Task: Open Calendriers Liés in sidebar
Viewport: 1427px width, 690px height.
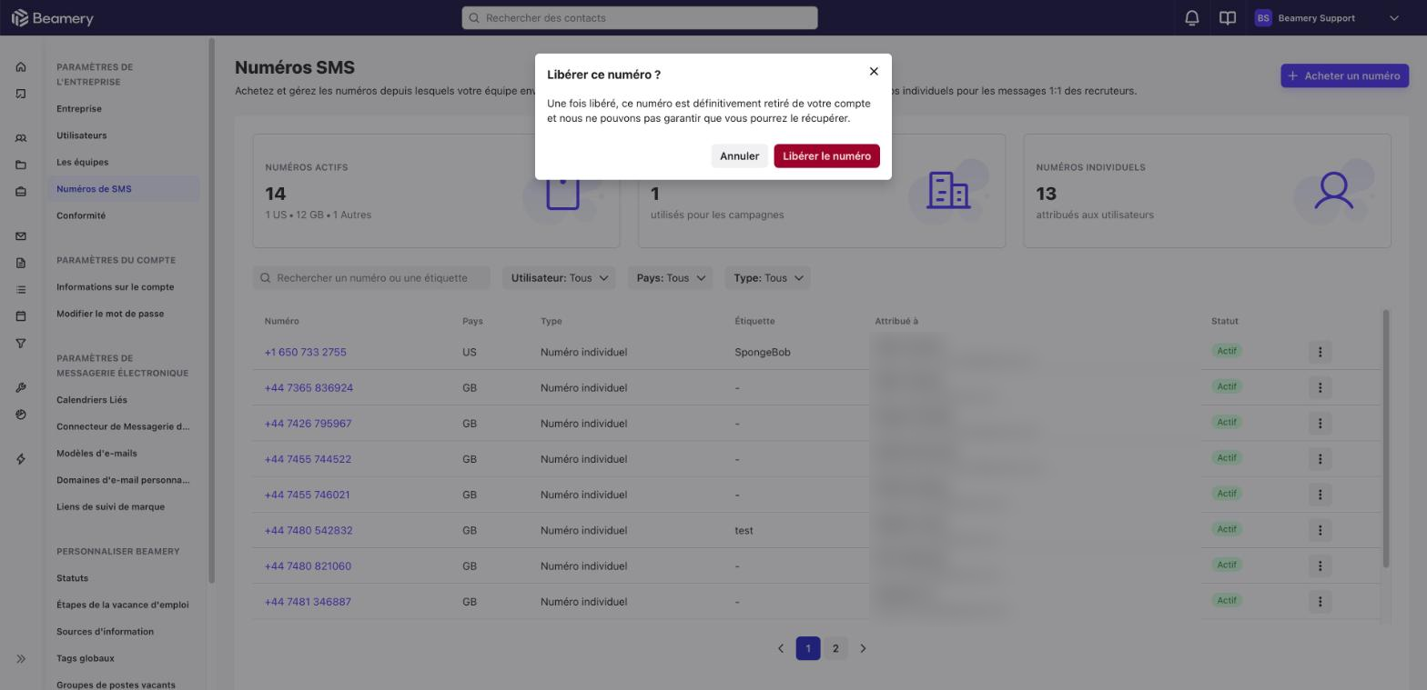Action: pyautogui.click(x=92, y=400)
